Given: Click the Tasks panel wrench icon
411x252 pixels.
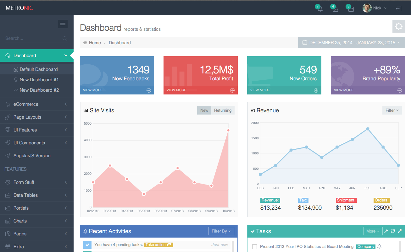Looking at the screenshot, I should (386, 231).
